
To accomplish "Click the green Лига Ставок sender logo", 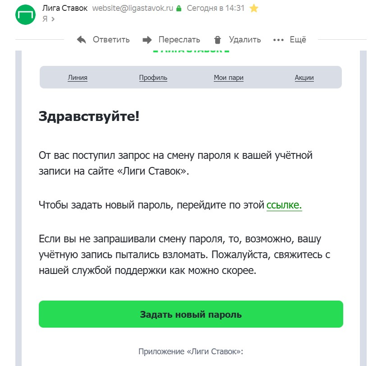I will pyautogui.click(x=26, y=14).
